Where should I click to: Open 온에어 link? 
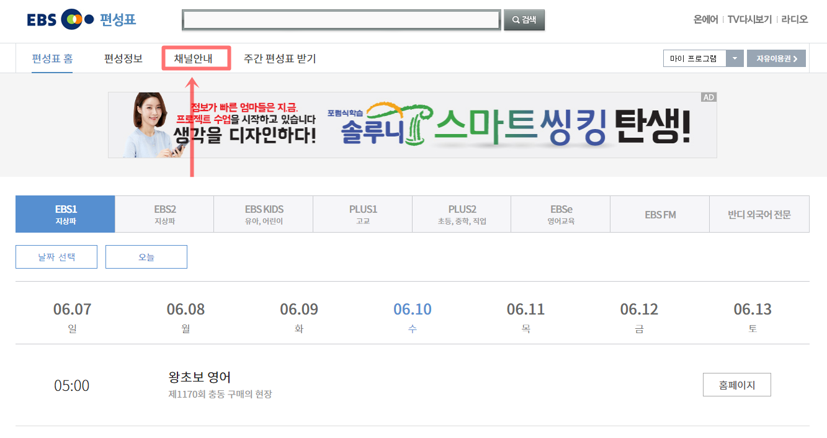coord(706,19)
